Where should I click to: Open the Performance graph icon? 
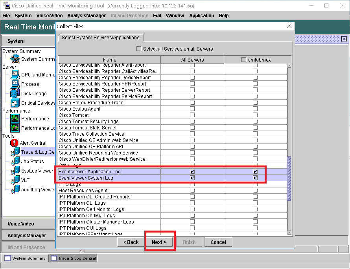(x=15, y=118)
